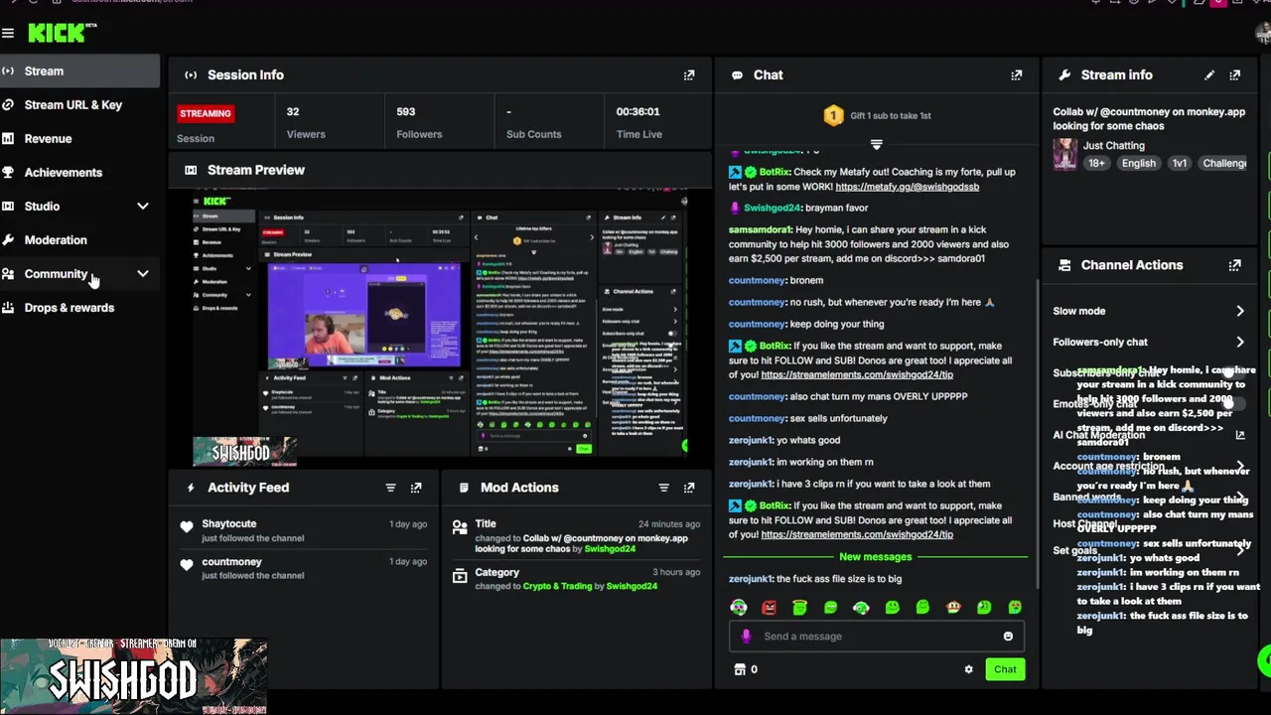Open AI Chat Moderation external link icon
The height and width of the screenshot is (715, 1271).
[x=1239, y=435]
